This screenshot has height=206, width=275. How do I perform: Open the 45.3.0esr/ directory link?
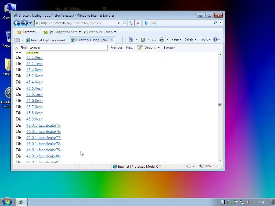click(x=35, y=76)
